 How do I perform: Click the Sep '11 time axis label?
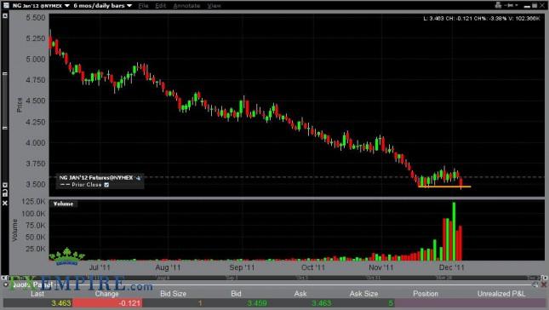pyautogui.click(x=242, y=267)
